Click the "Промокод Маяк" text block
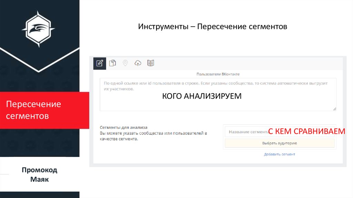This screenshot has height=198, width=353. point(39,175)
